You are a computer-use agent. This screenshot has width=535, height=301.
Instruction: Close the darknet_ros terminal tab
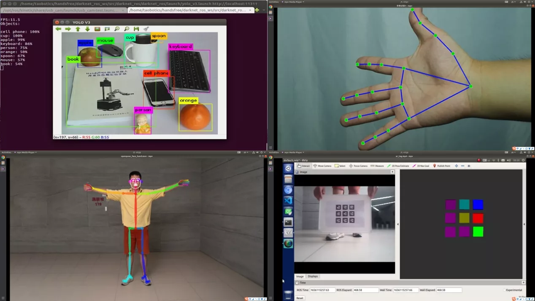250,10
